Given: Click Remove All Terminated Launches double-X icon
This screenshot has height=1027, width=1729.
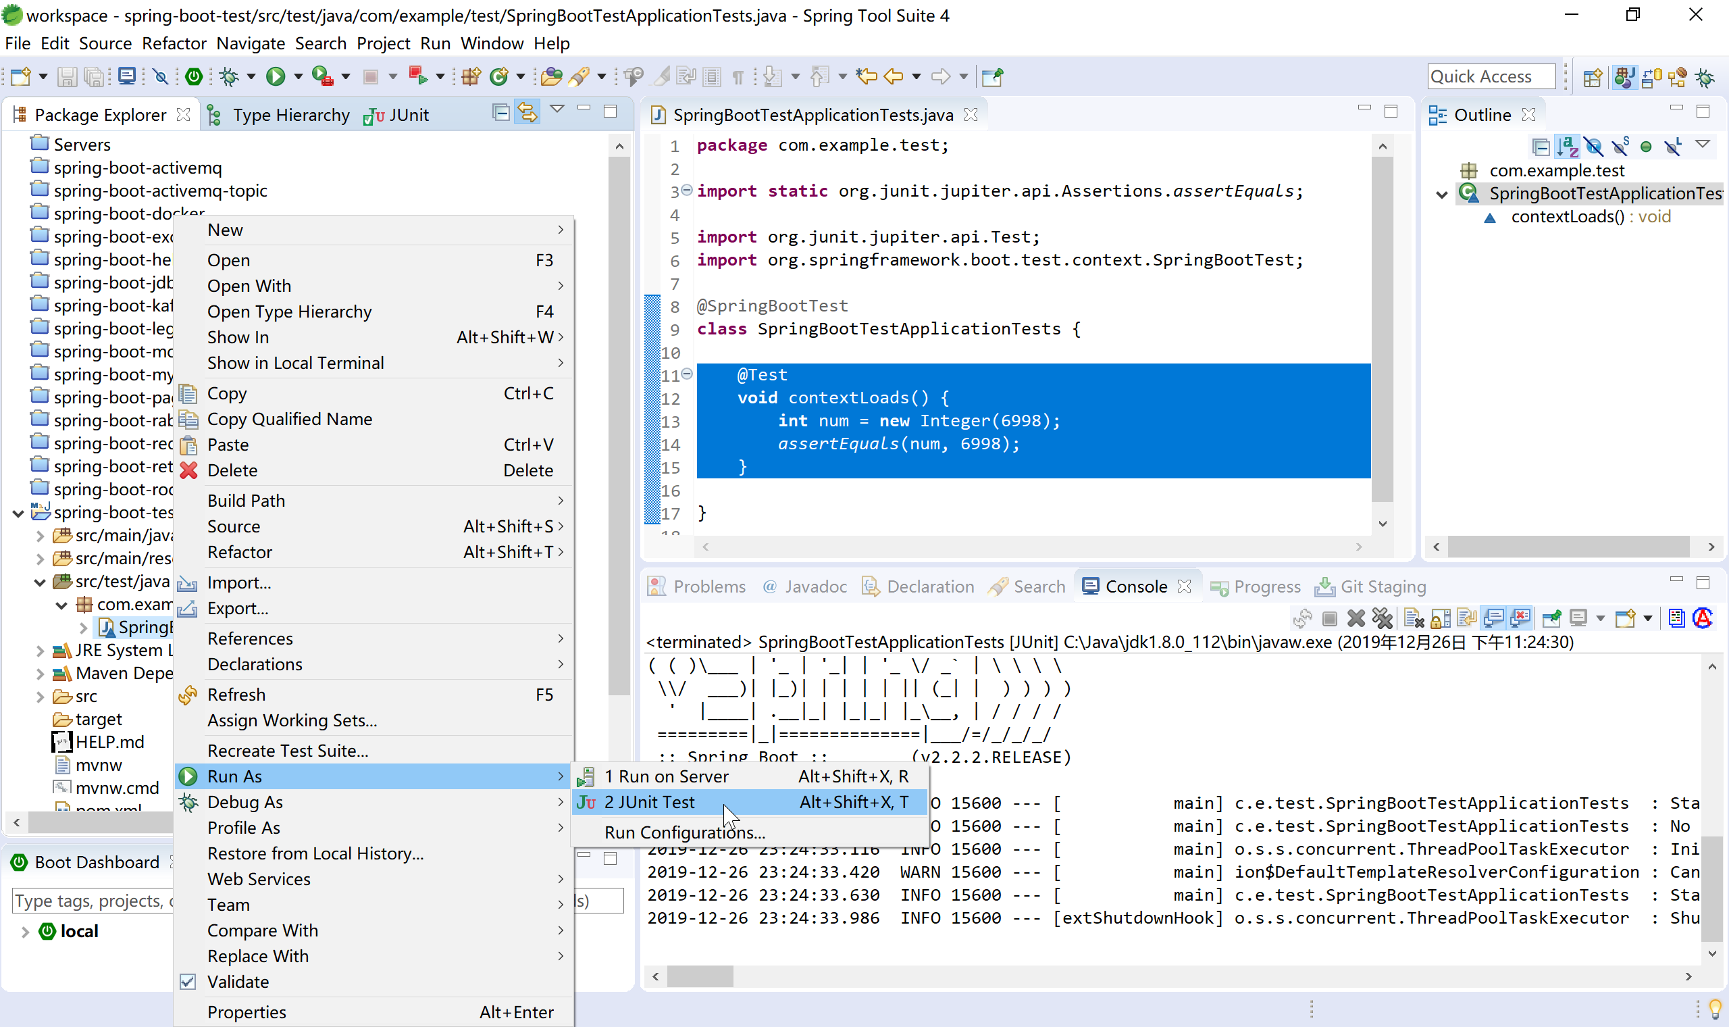Looking at the screenshot, I should (1382, 618).
